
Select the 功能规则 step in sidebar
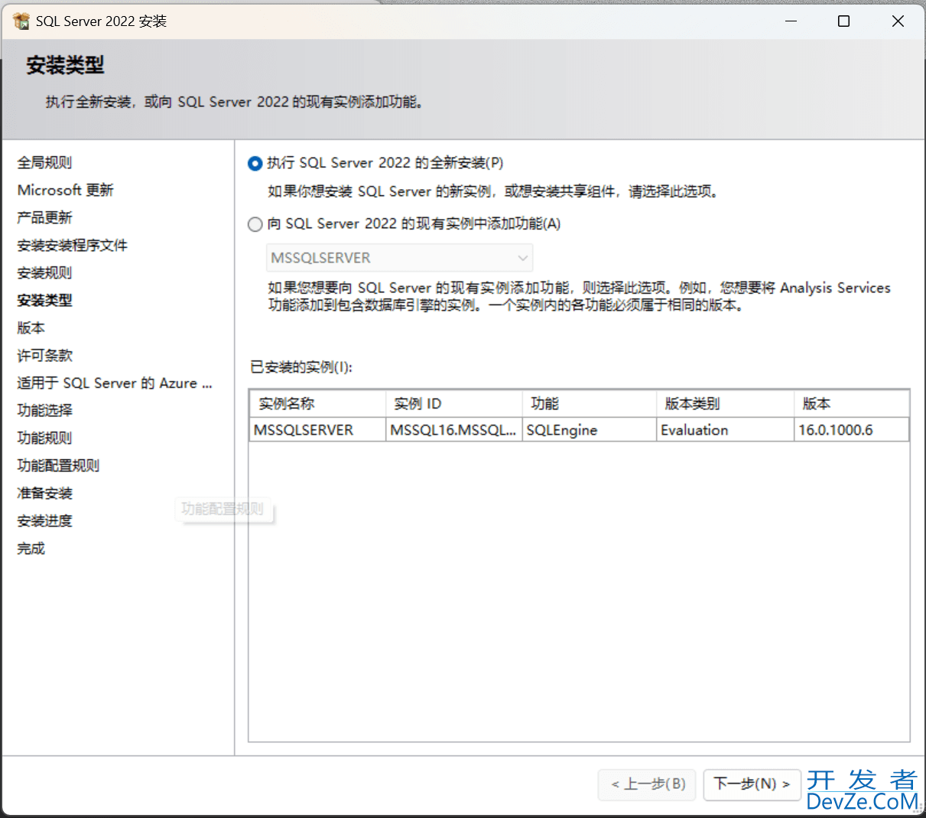[44, 438]
